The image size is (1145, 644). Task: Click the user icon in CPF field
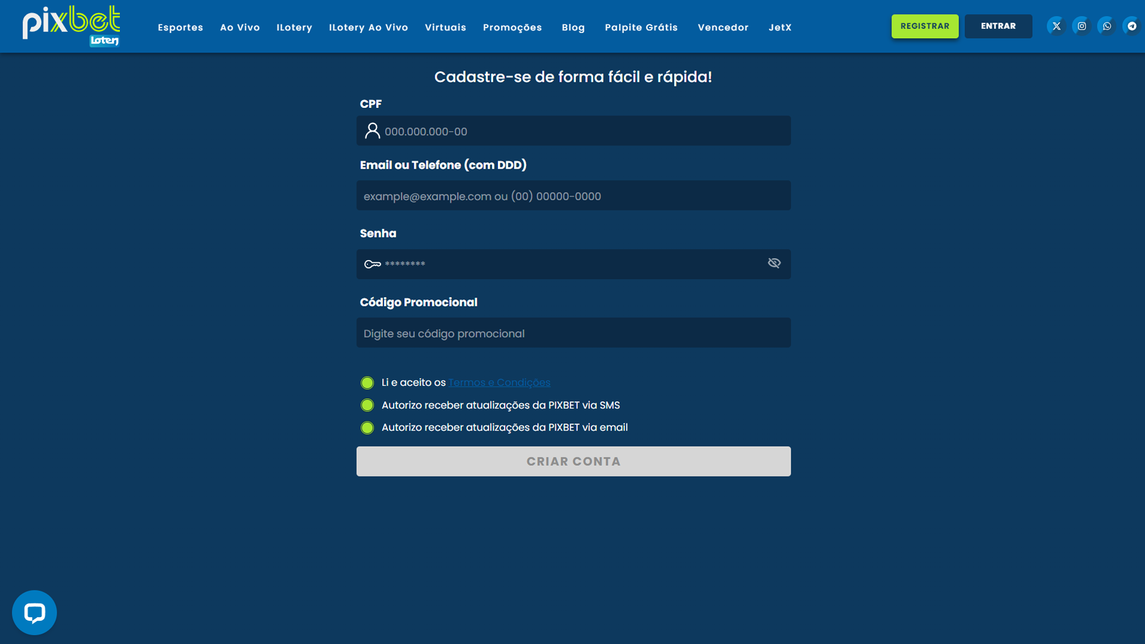pos(373,131)
